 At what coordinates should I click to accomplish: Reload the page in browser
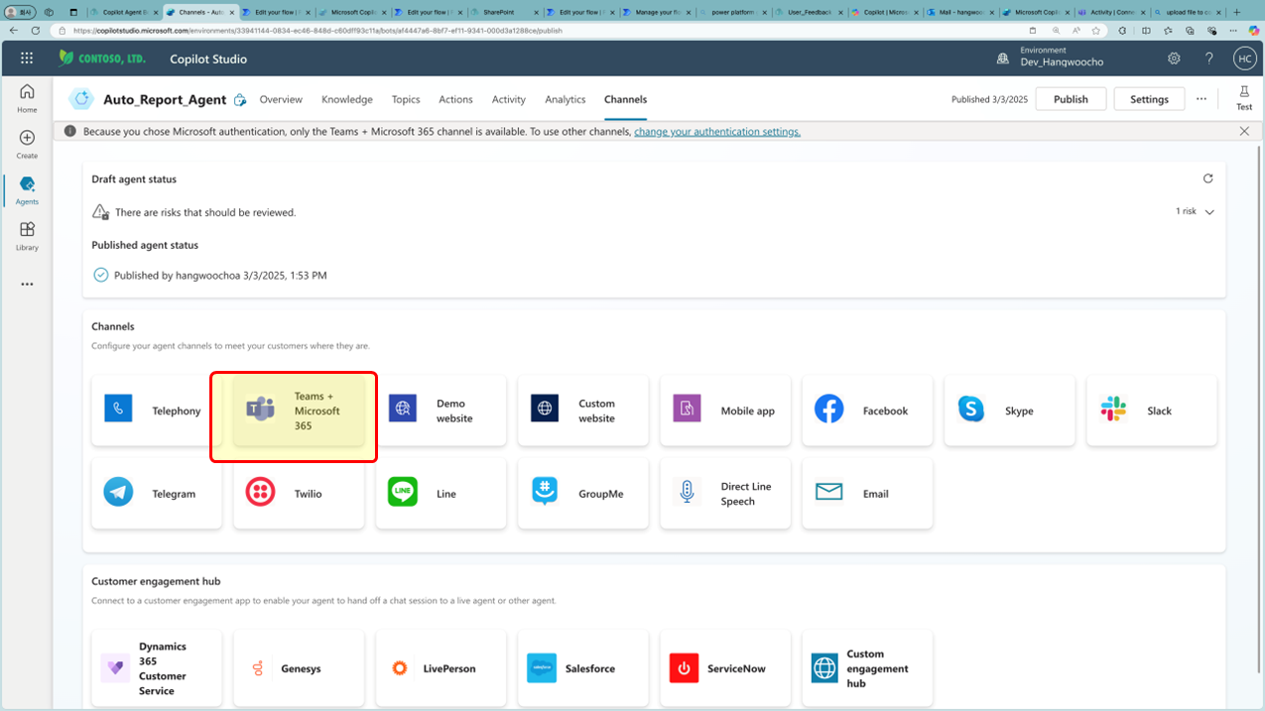pos(36,31)
